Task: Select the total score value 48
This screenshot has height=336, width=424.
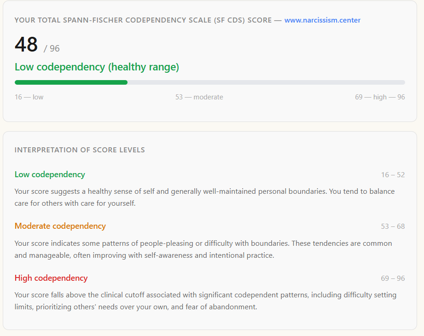Action: (26, 44)
